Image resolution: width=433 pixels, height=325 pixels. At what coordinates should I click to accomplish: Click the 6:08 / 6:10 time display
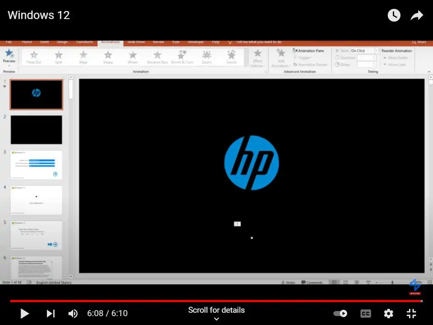[x=107, y=314]
